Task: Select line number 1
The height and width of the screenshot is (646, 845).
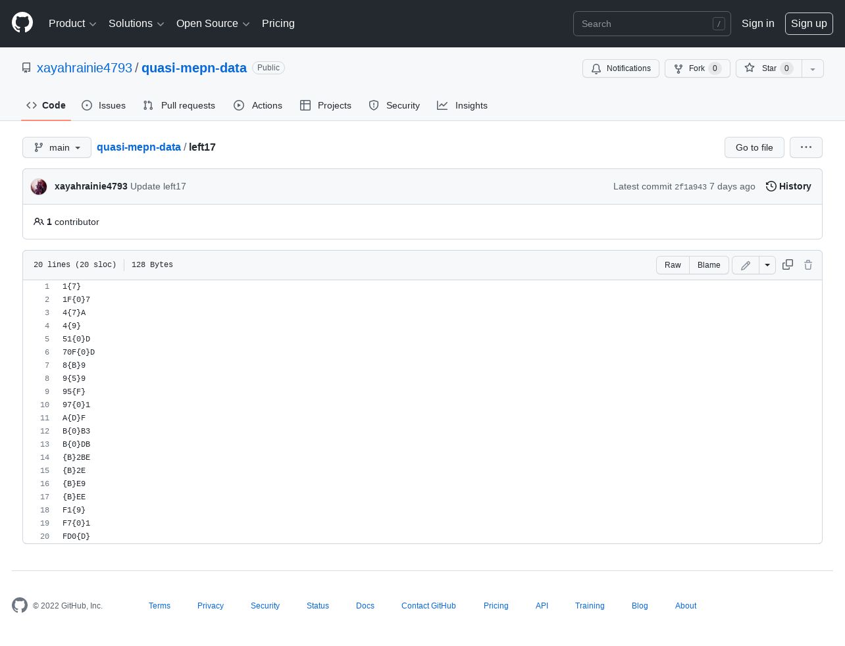Action: pos(47,287)
